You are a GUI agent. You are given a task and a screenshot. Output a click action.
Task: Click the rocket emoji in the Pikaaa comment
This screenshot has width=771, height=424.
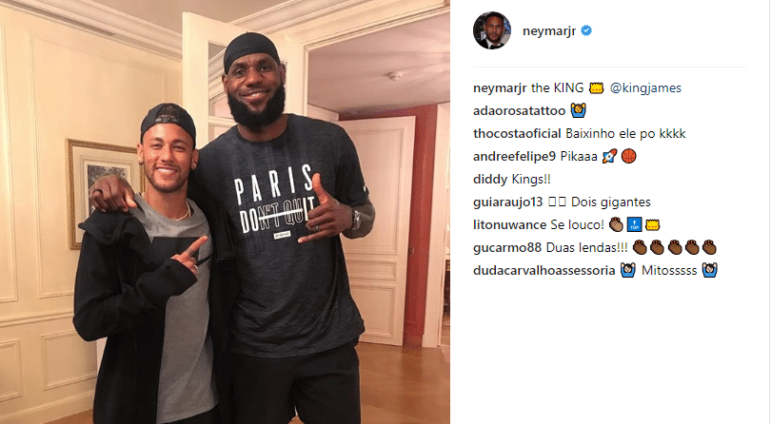click(x=609, y=156)
